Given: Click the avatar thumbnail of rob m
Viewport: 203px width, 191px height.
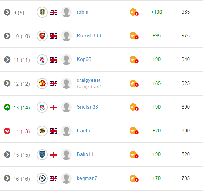Looking at the screenshot, I should [66, 12].
